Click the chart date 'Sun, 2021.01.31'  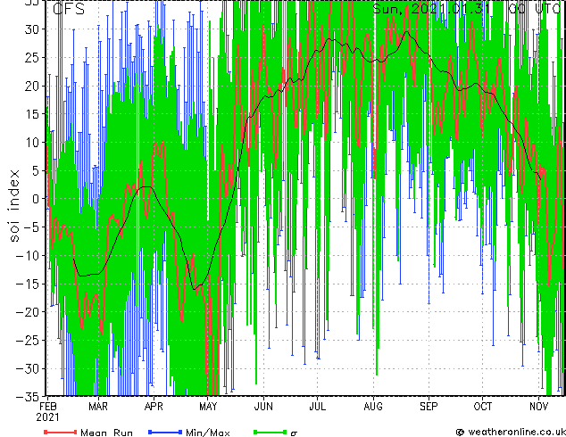pos(431,9)
